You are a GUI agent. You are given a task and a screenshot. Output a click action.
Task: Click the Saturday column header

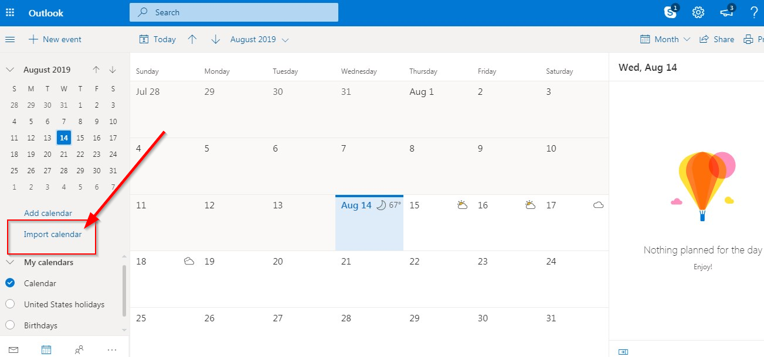pos(559,71)
